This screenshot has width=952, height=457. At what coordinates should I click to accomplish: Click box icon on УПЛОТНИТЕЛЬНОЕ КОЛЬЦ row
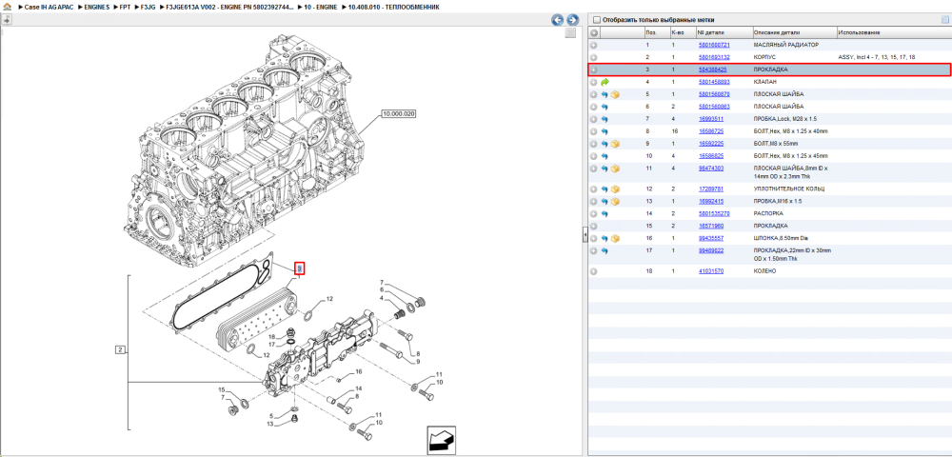[x=615, y=189]
